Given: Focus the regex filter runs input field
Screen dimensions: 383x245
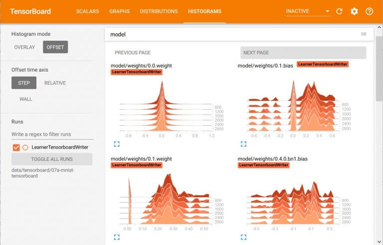Looking at the screenshot, I should coord(52,135).
